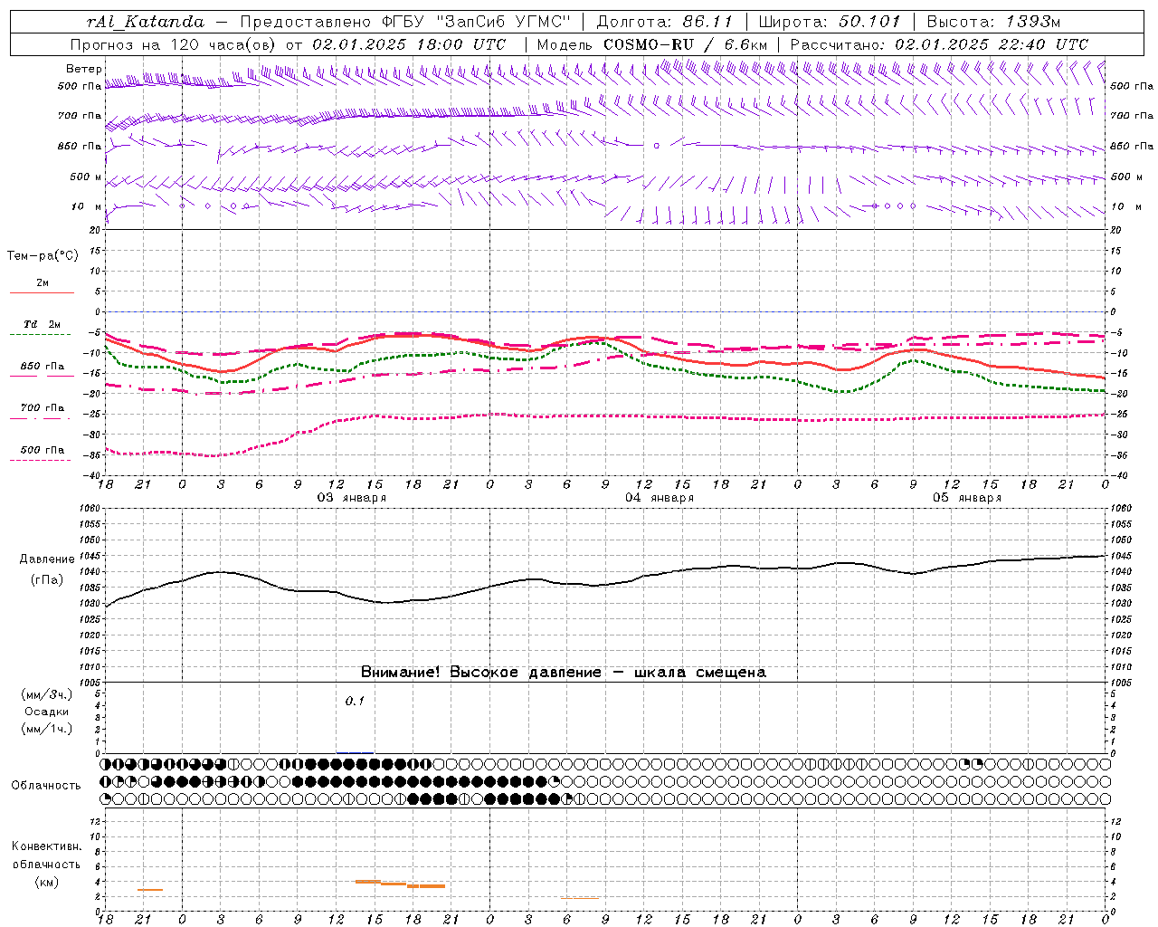Click the computed time "Рассчитано: 02.01.2025 22:40 UTC"
Screen dimensions: 1158x927
coord(939,44)
